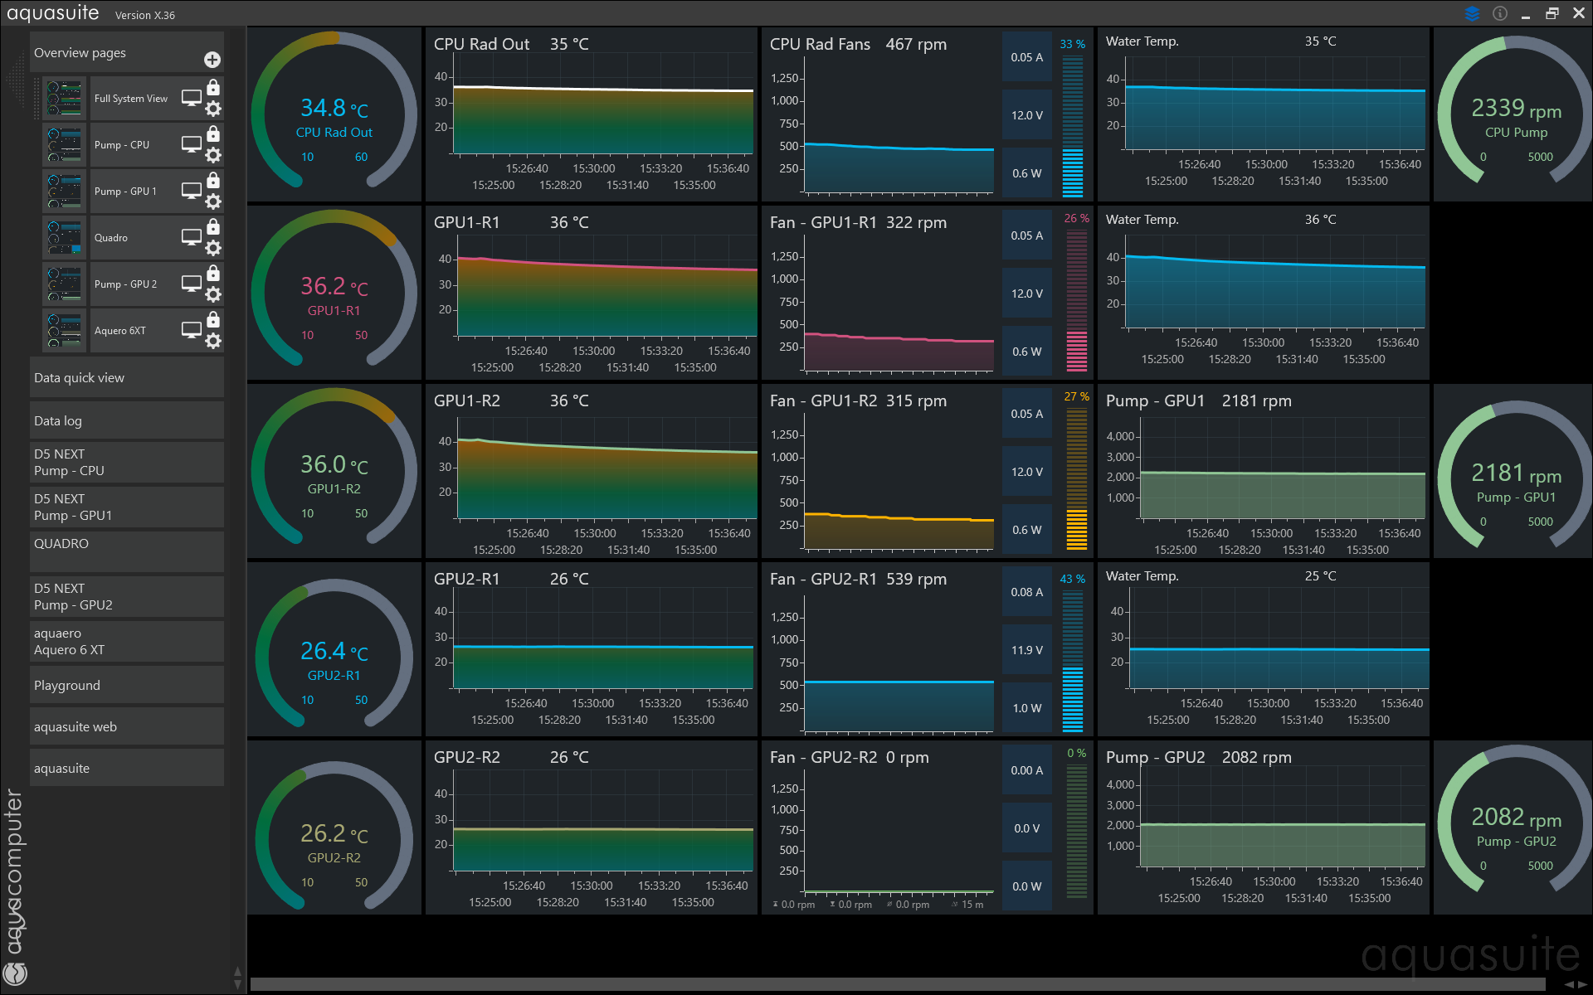Click the horizontal scrollbar at bottom

(x=896, y=984)
